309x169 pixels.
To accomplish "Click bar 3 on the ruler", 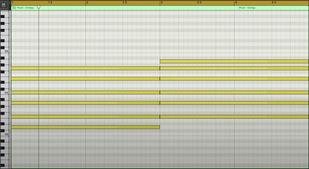I will 161,2.
